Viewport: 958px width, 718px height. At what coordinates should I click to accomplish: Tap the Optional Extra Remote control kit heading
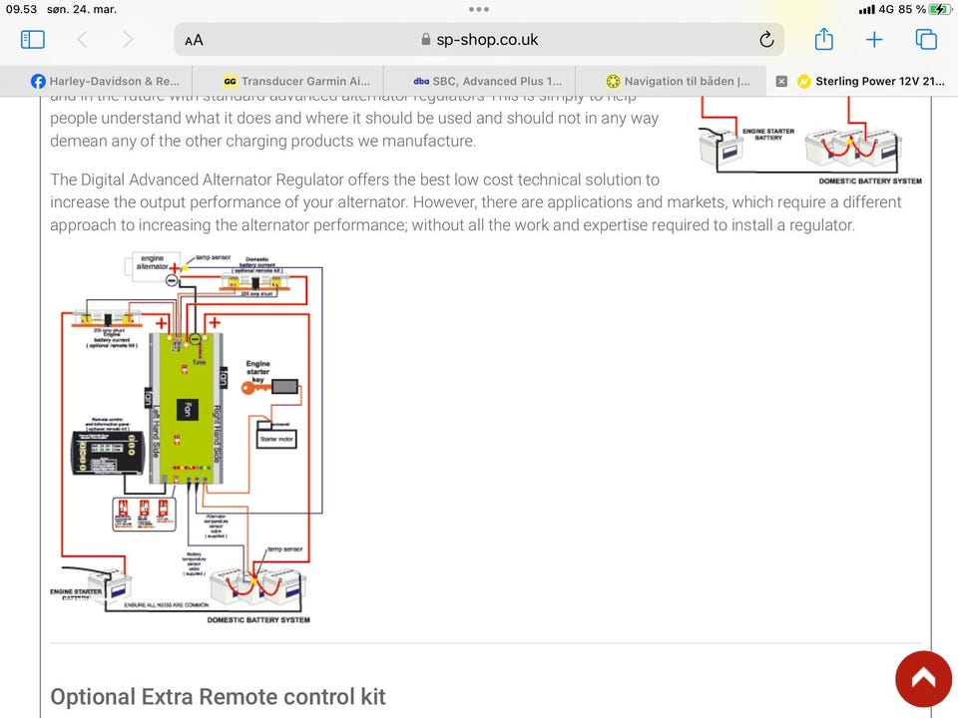[218, 696]
